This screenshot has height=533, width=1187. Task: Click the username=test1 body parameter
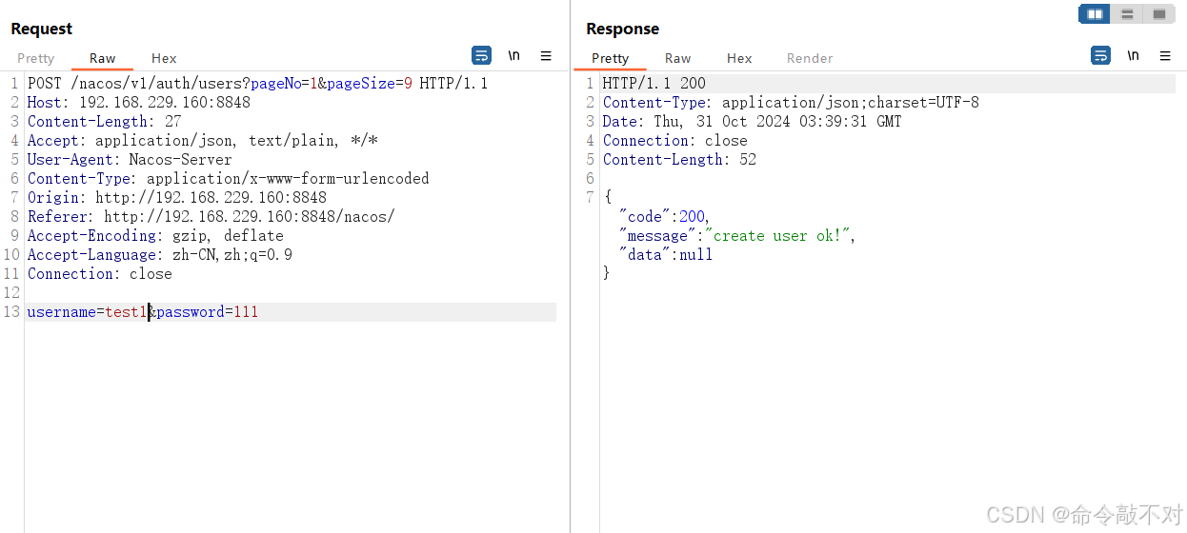pos(87,312)
